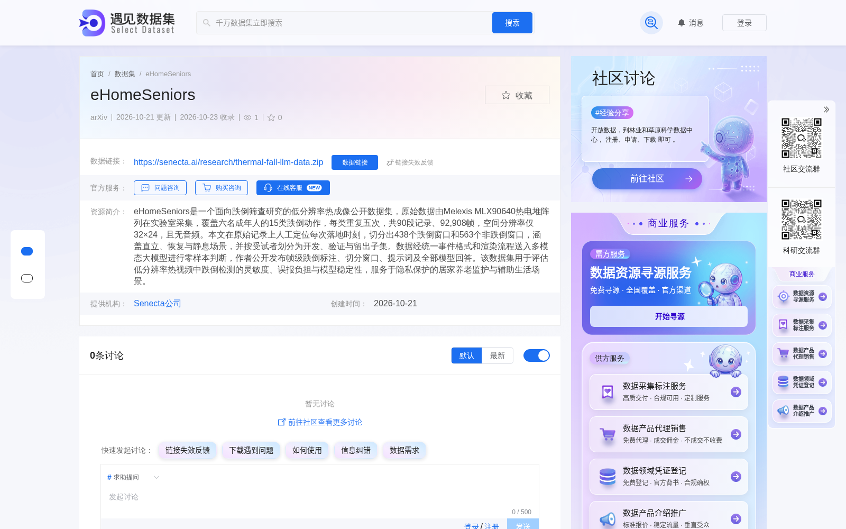This screenshot has height=529, width=846.
Task: Open 数据产品介绍推广 in floating sidebar
Action: (802, 411)
